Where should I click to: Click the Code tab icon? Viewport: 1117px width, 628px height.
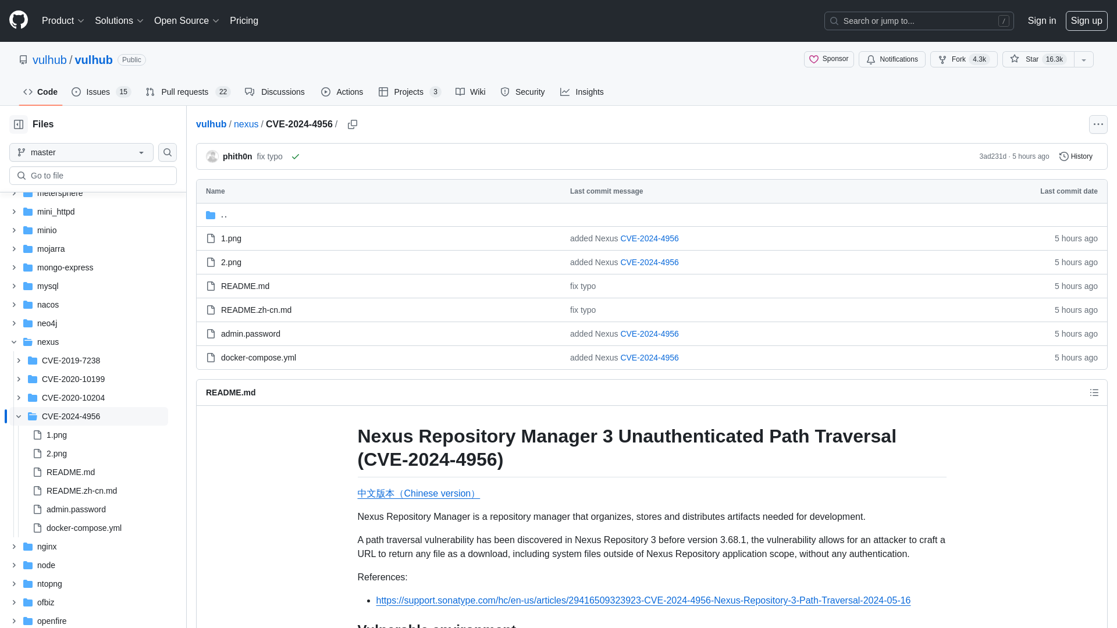coord(27,92)
